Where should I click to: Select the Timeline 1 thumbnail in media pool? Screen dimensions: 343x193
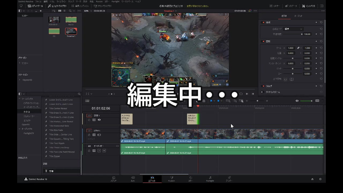click(x=71, y=31)
